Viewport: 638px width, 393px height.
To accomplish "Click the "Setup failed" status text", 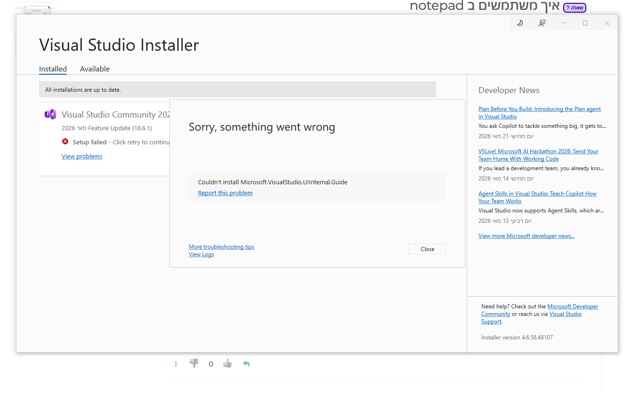I will 89,142.
